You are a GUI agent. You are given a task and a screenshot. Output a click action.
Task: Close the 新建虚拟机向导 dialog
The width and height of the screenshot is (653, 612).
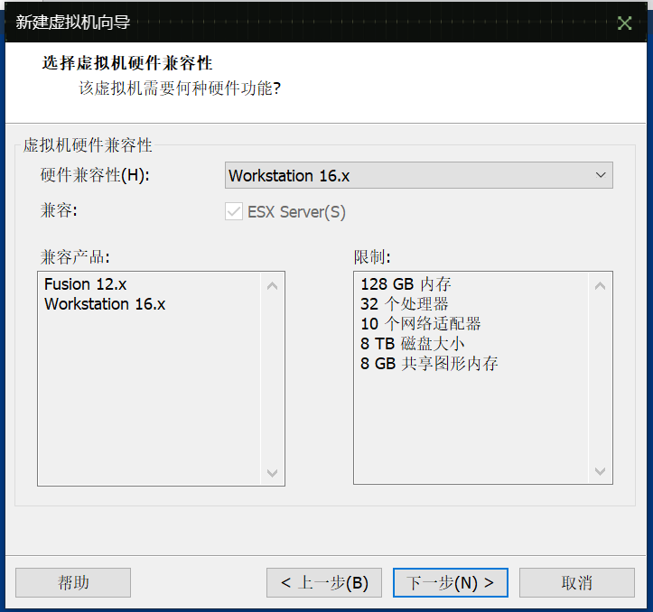(624, 23)
